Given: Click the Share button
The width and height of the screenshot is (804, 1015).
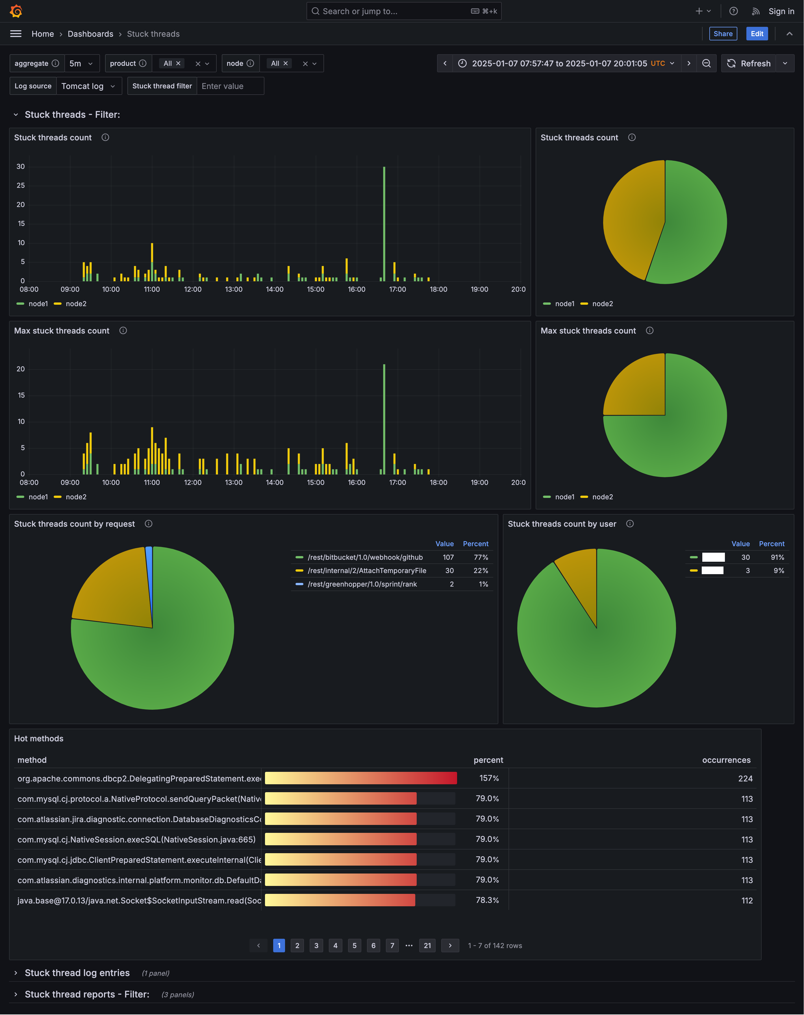Looking at the screenshot, I should click(x=723, y=33).
